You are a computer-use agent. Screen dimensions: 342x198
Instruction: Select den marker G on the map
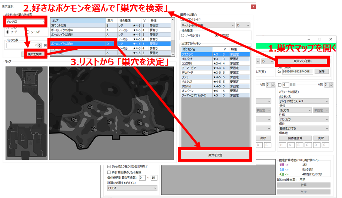pyautogui.click(x=82, y=146)
